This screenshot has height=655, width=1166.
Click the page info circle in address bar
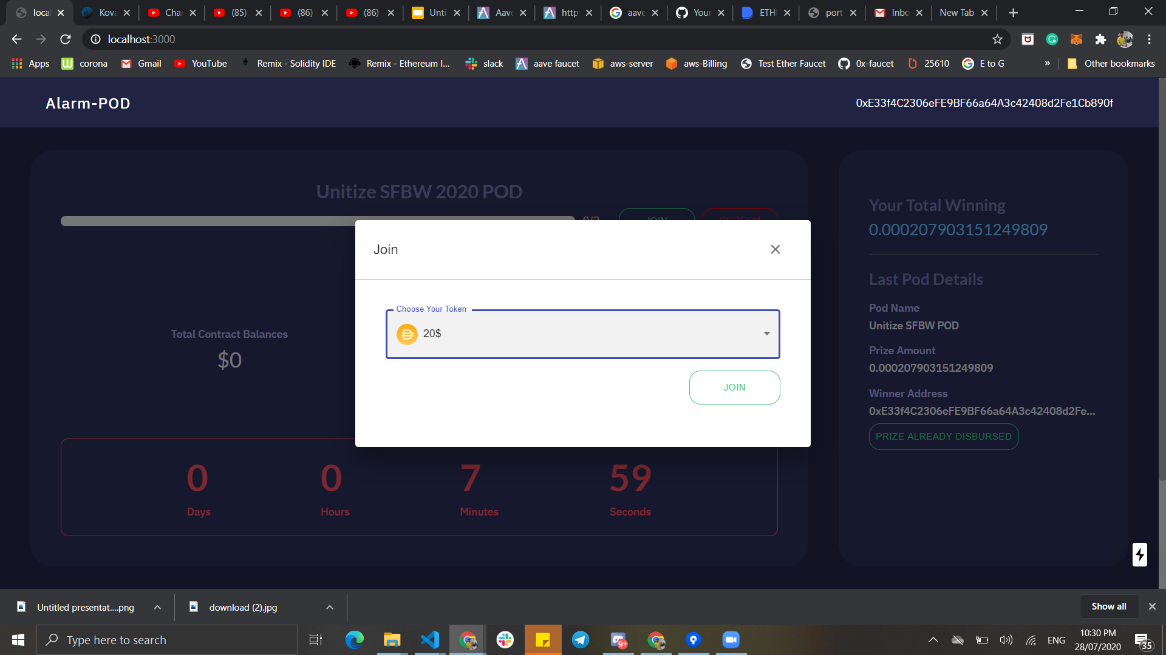95,39
